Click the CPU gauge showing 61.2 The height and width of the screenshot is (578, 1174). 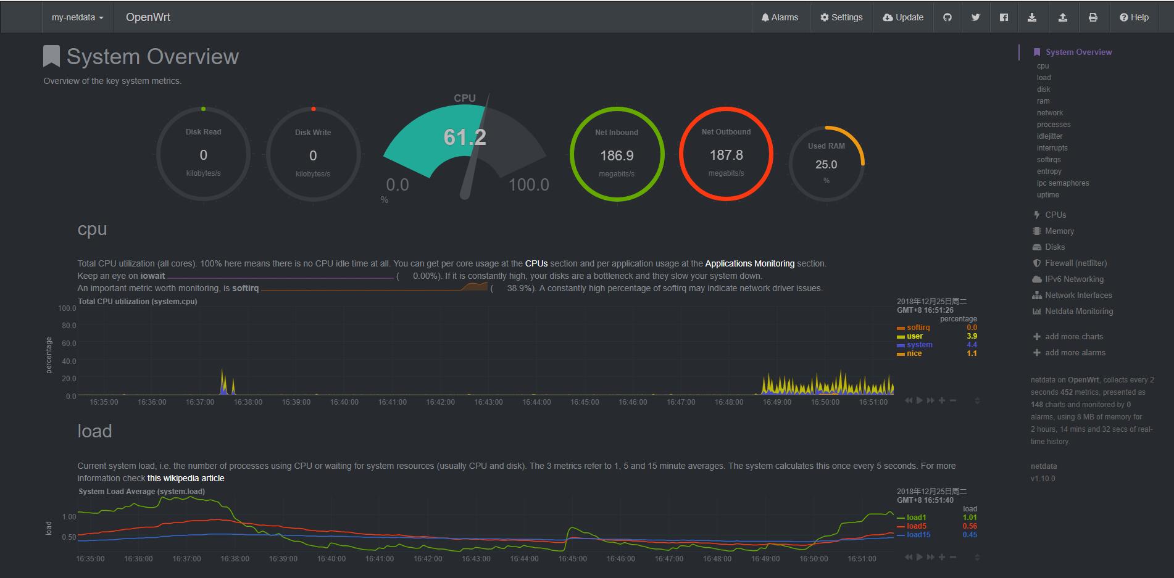pos(465,148)
